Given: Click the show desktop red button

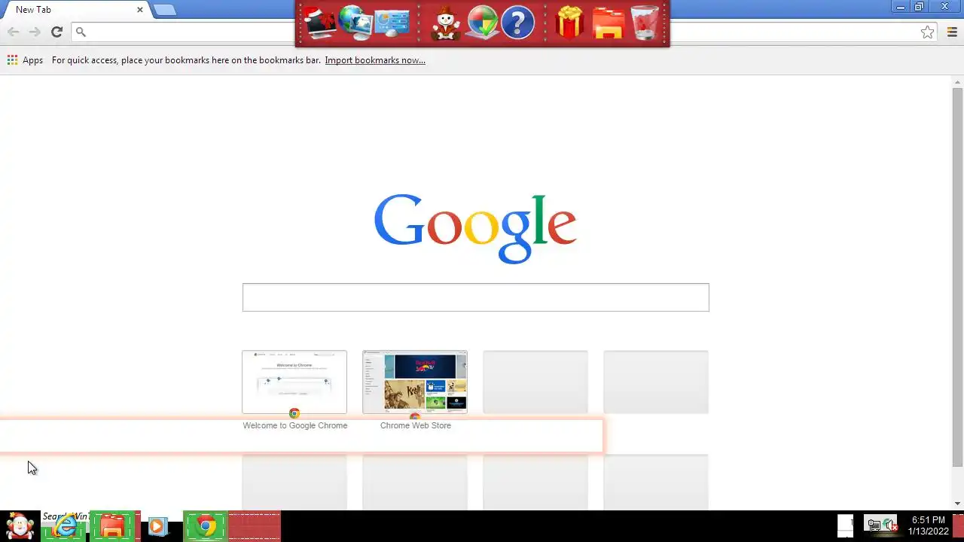Looking at the screenshot, I should [x=959, y=526].
